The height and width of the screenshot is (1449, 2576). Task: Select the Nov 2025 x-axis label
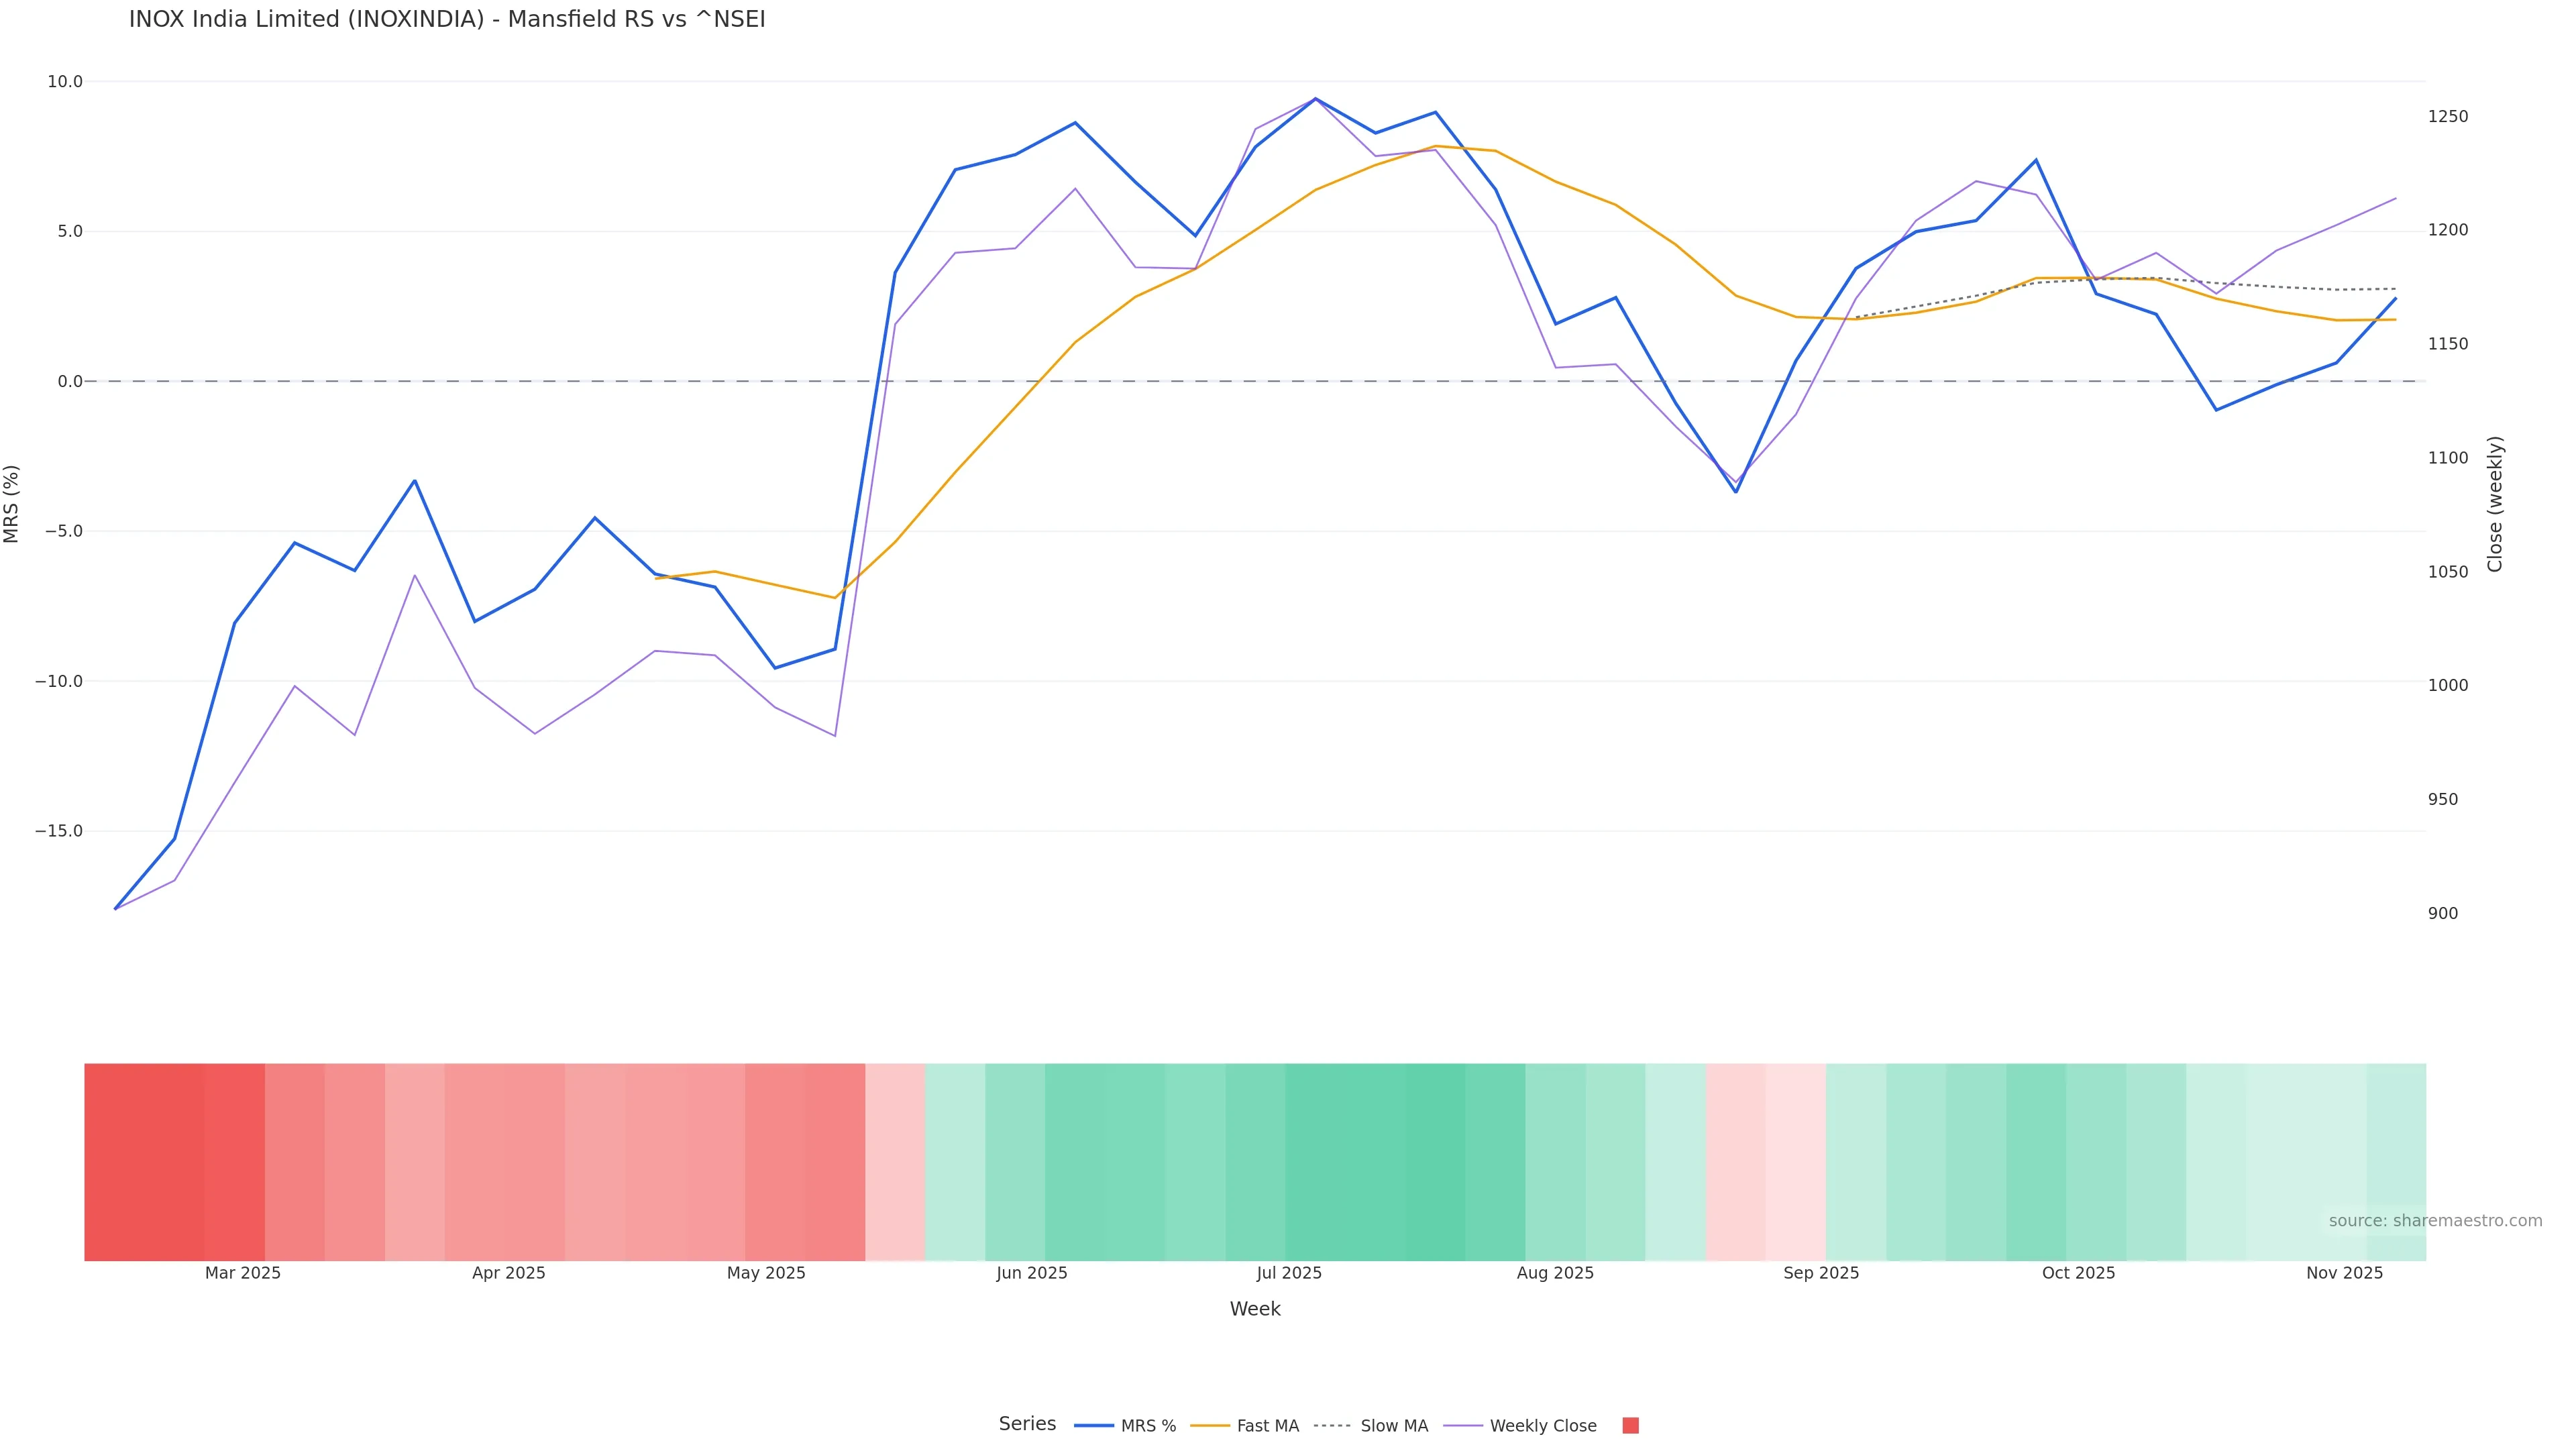(x=2344, y=1273)
